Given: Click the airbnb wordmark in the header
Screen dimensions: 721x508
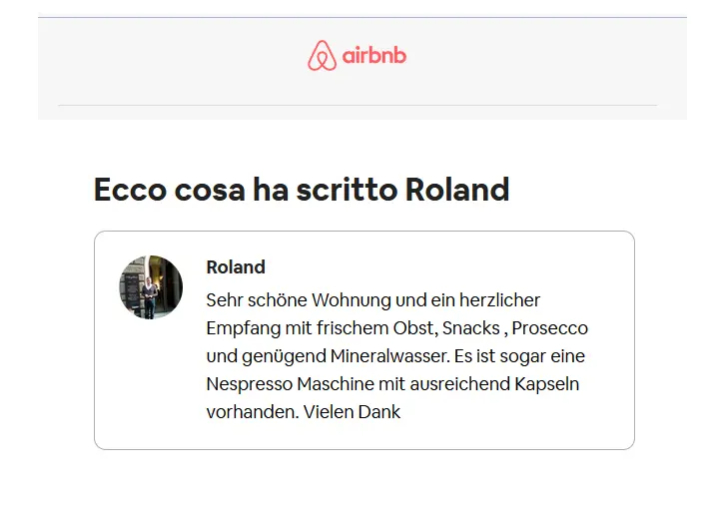Looking at the screenshot, I should [374, 55].
